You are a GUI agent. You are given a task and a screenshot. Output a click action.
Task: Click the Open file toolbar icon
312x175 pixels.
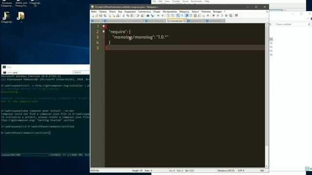97,16
